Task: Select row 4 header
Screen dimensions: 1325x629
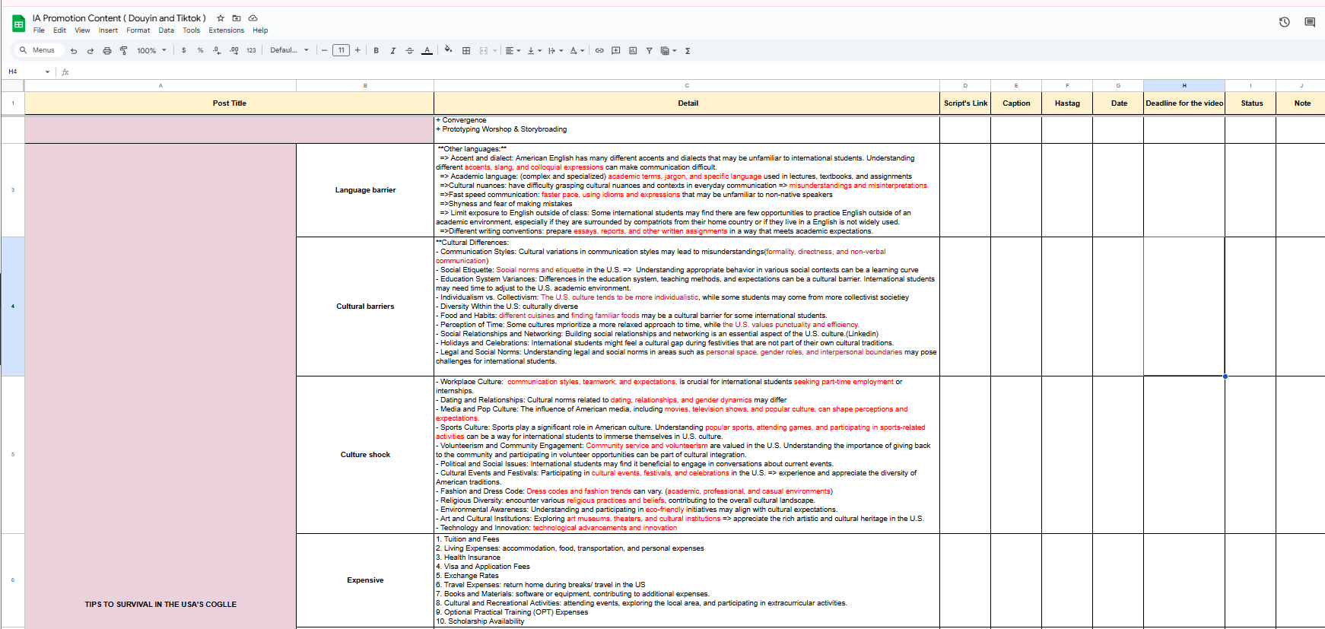Action: [12, 307]
